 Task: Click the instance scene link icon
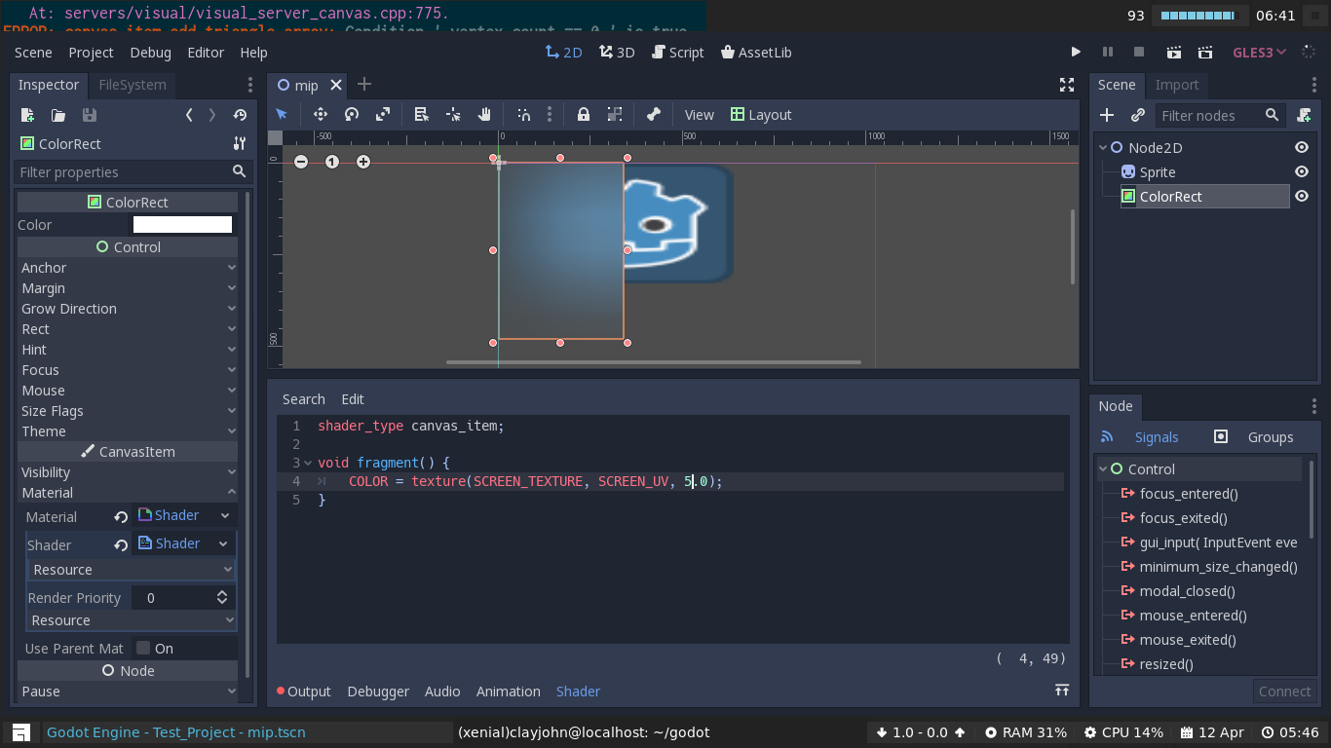(1137, 115)
